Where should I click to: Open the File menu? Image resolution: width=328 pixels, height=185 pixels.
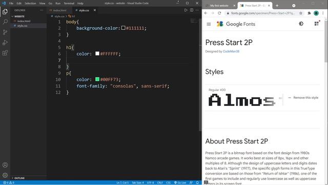pyautogui.click(x=11, y=3)
